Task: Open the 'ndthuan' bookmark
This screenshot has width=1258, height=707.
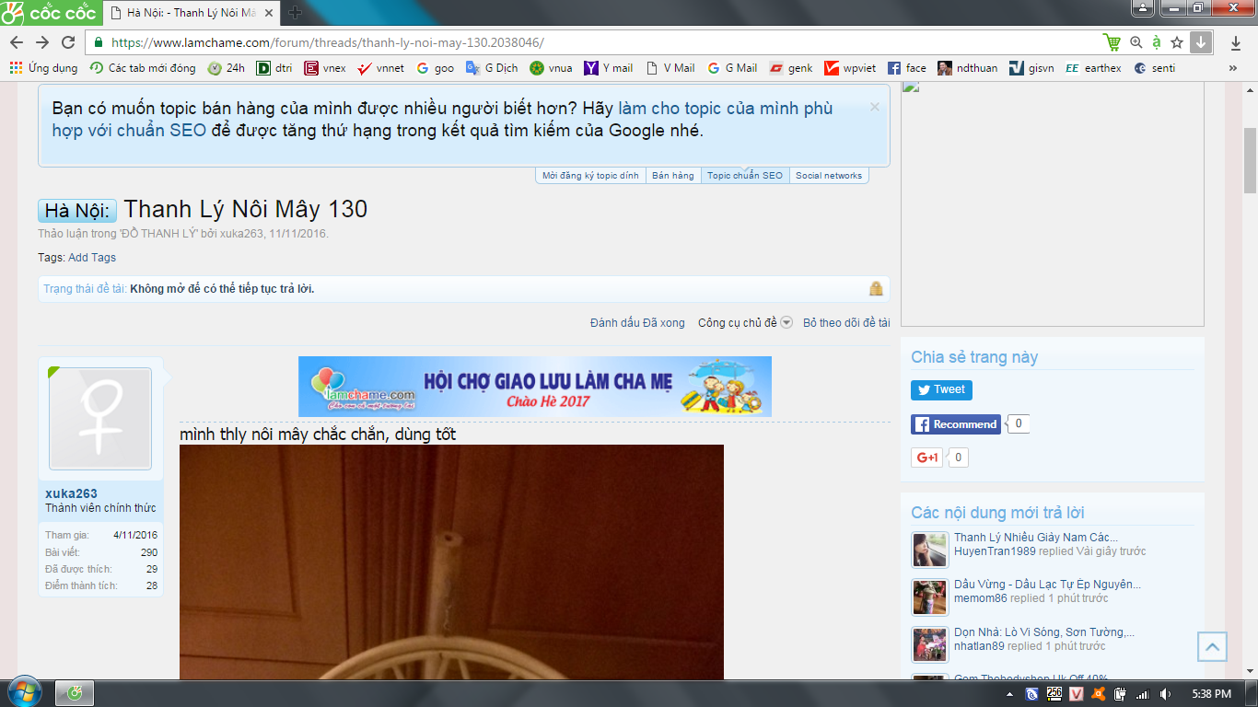Action: click(x=968, y=68)
